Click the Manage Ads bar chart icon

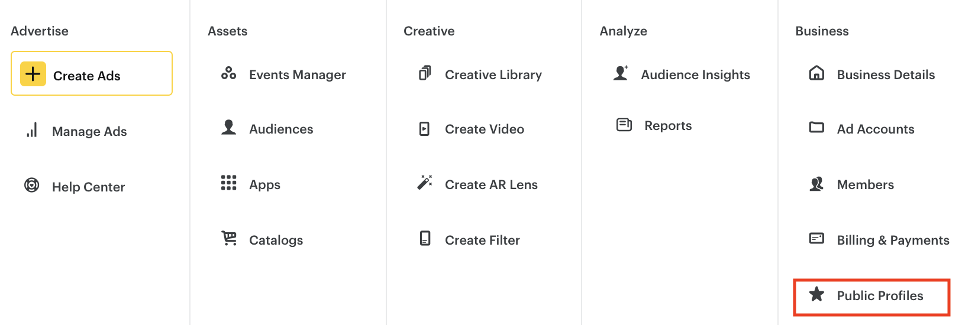[32, 131]
